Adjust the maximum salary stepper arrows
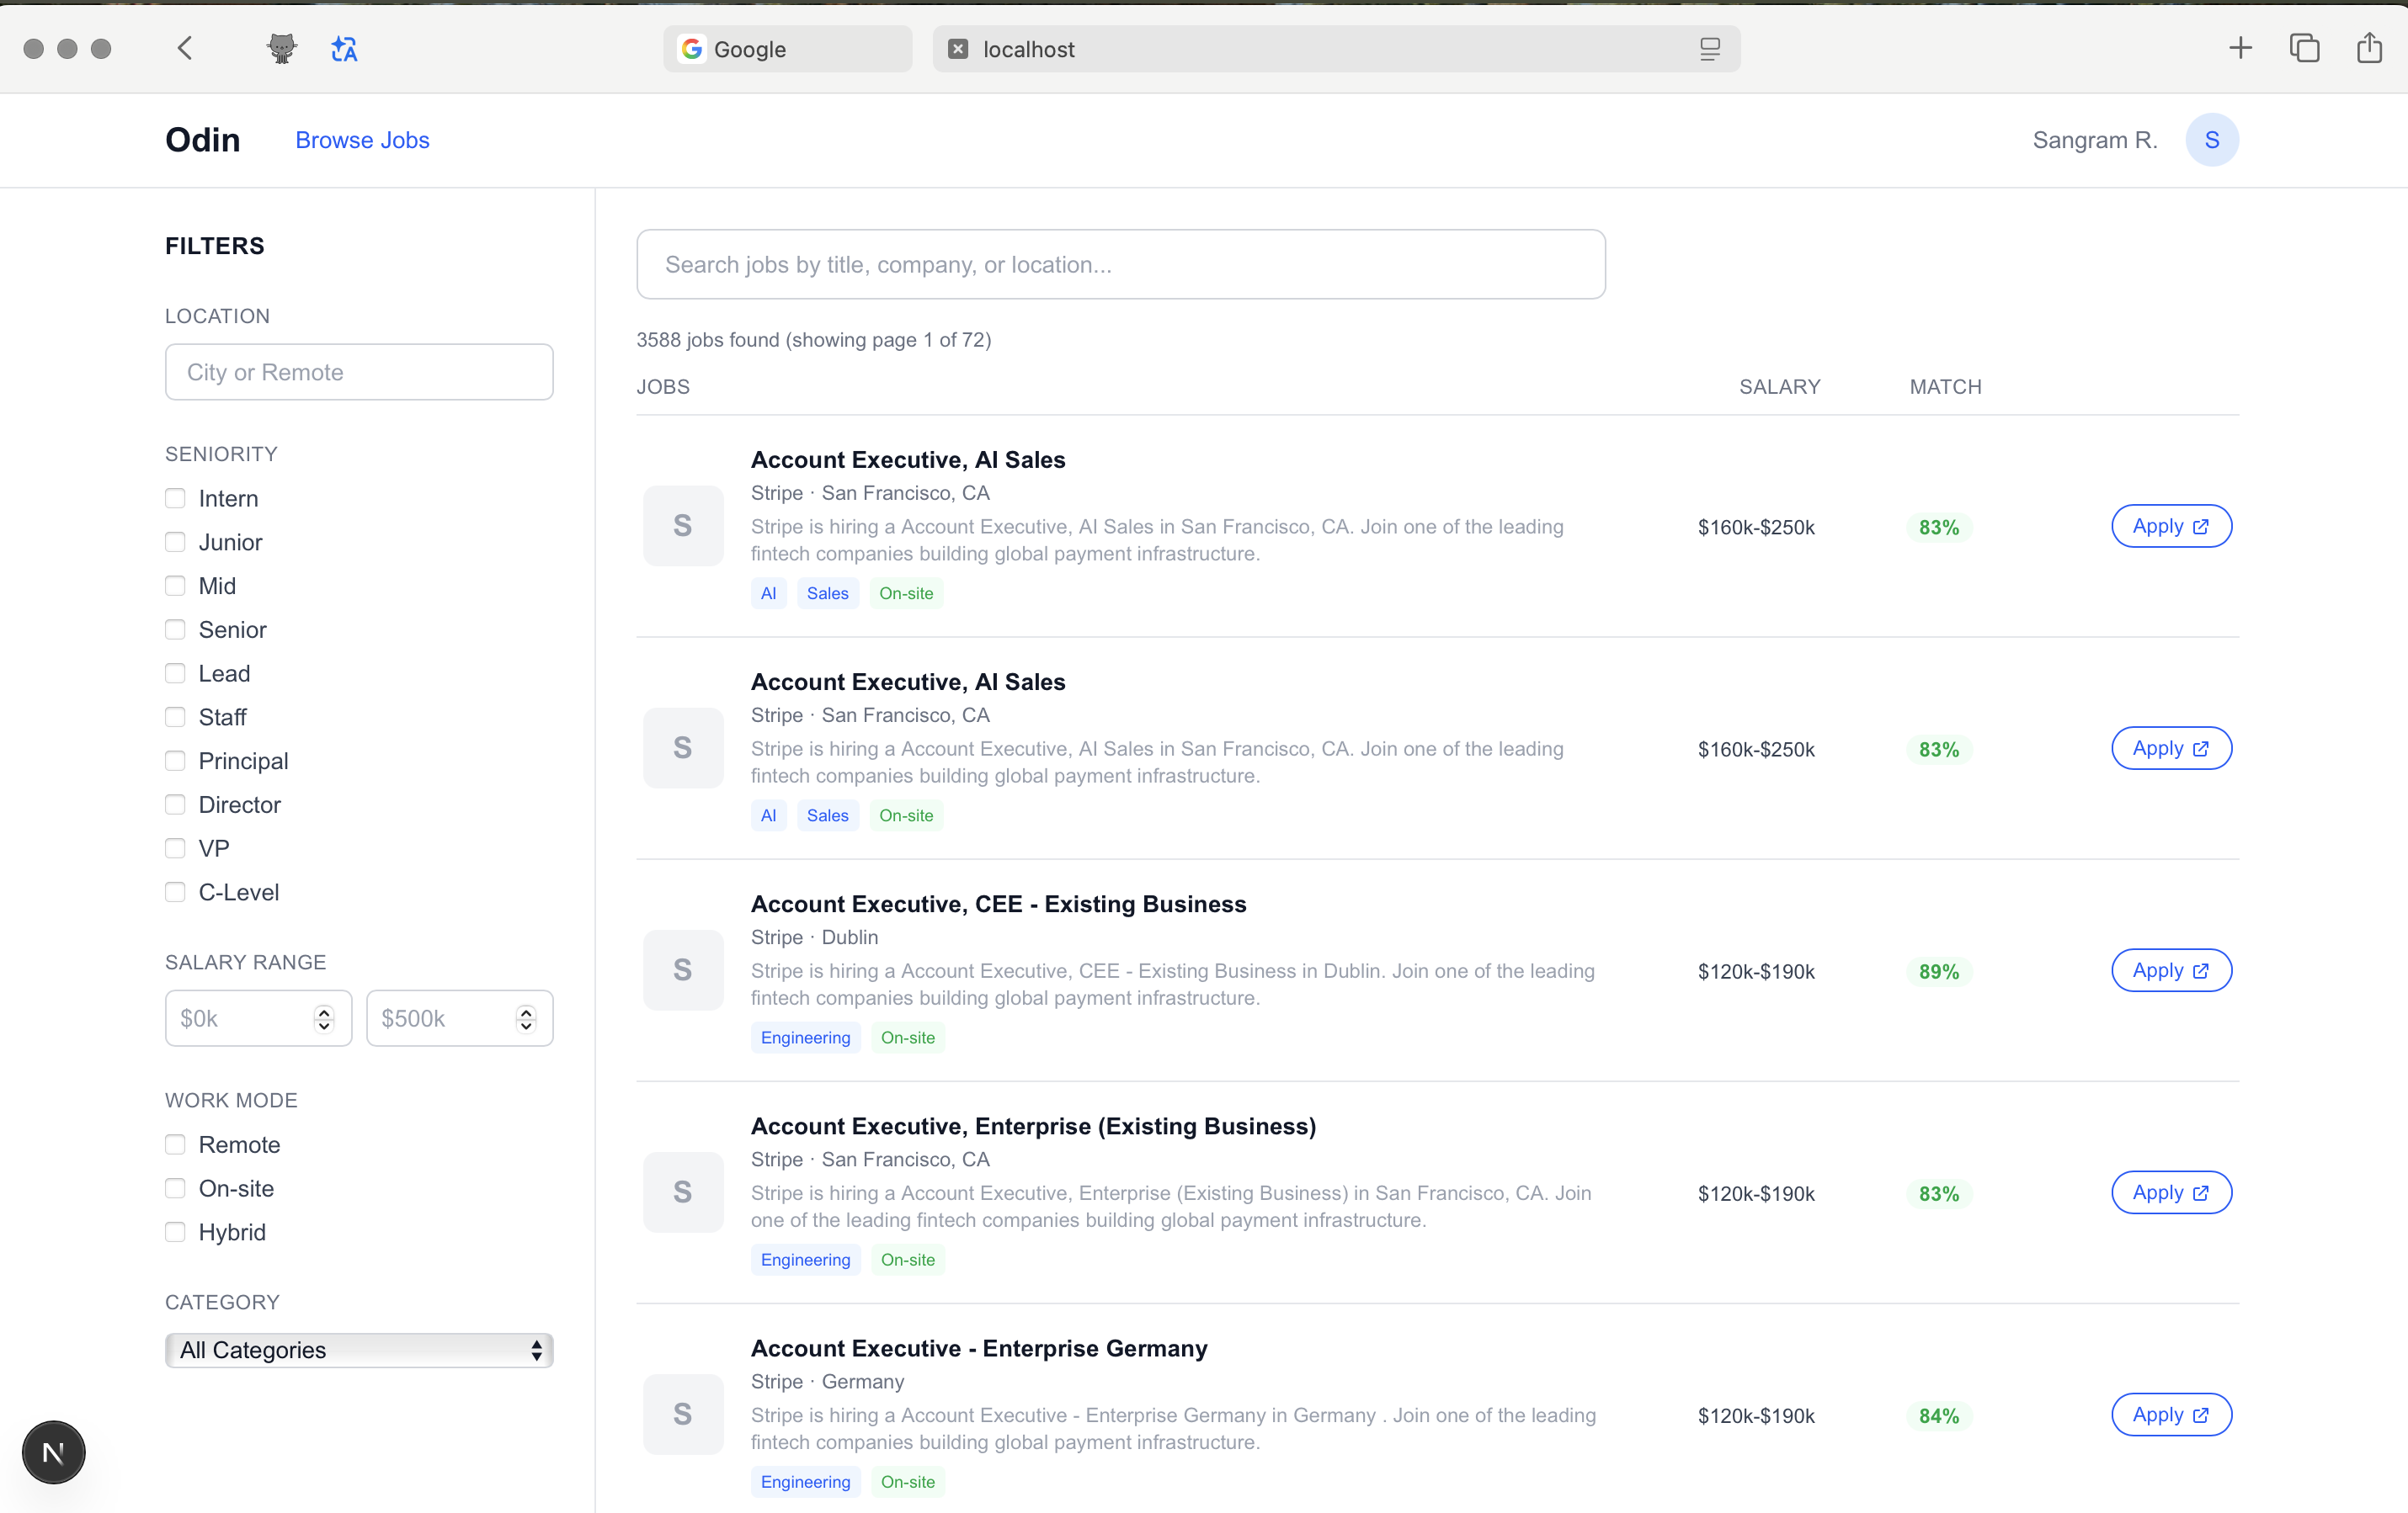This screenshot has height=1513, width=2408. click(x=526, y=1018)
